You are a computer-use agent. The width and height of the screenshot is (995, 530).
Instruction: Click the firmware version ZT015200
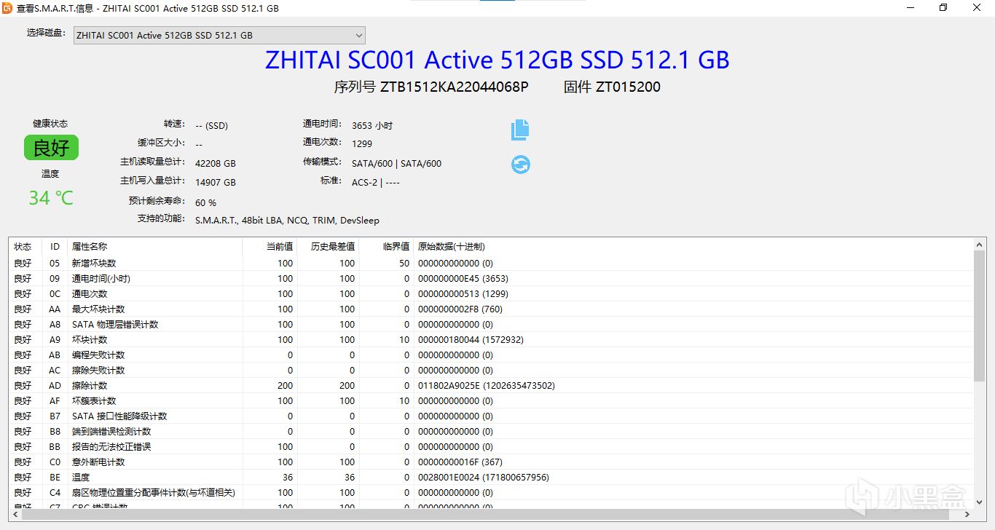(x=628, y=87)
